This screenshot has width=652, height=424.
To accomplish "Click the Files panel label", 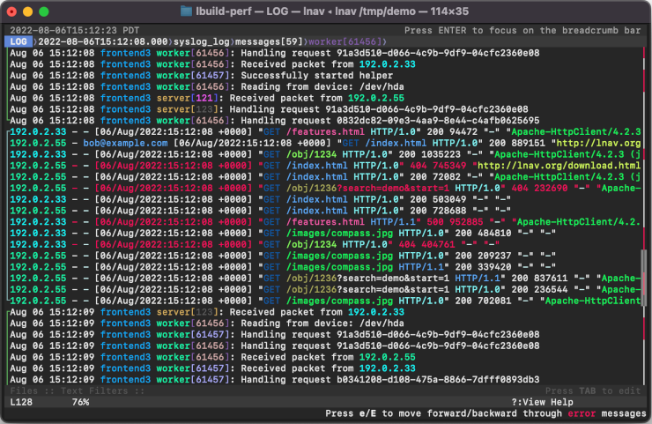I will (24, 391).
